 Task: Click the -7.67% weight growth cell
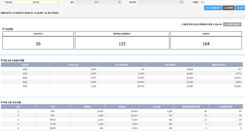(x=219, y=73)
